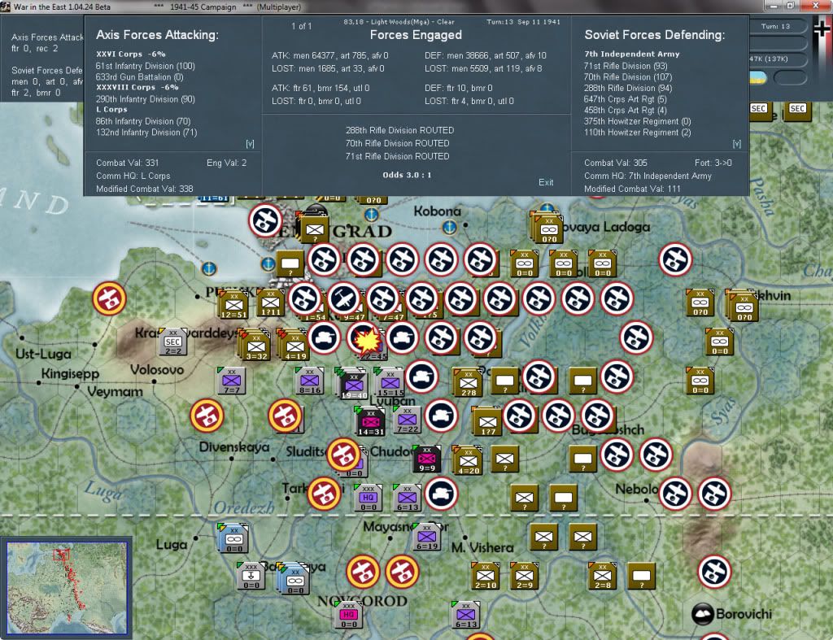833x640 pixels.
Task: Expand the Axis Forces Attacking [v] list
Action: (x=250, y=144)
